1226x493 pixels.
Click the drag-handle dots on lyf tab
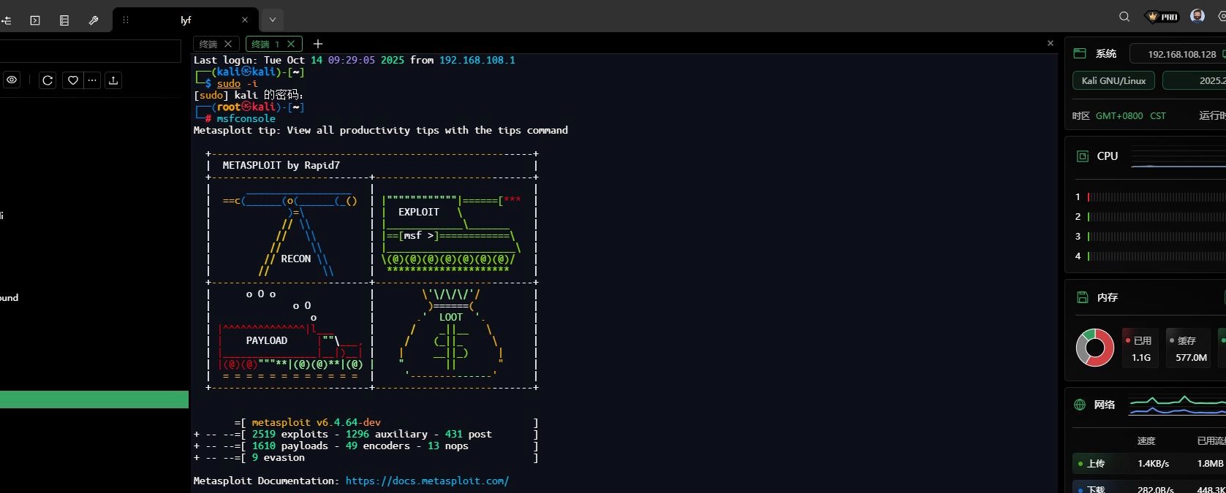point(125,20)
